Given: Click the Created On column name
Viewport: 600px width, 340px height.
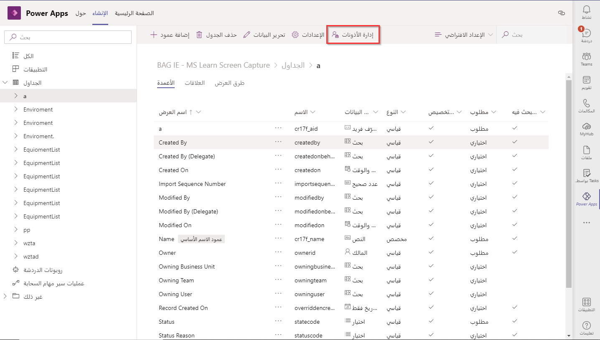Looking at the screenshot, I should 173,170.
